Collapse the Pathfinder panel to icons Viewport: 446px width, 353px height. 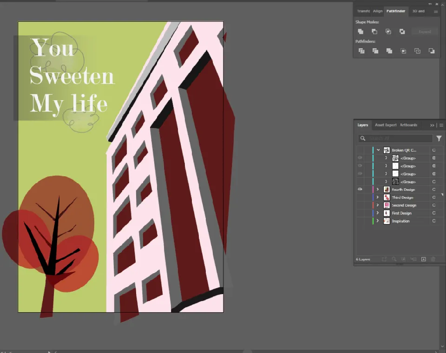tap(430, 4)
